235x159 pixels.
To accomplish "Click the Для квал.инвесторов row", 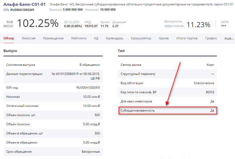I will [168, 101].
